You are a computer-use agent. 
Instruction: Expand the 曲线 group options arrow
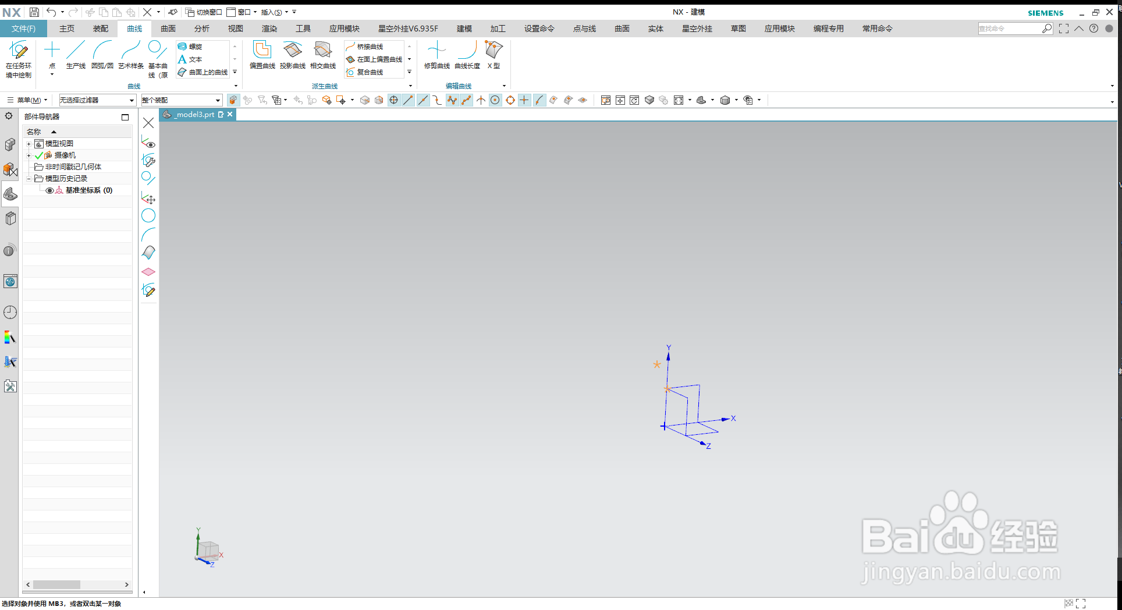(x=236, y=86)
